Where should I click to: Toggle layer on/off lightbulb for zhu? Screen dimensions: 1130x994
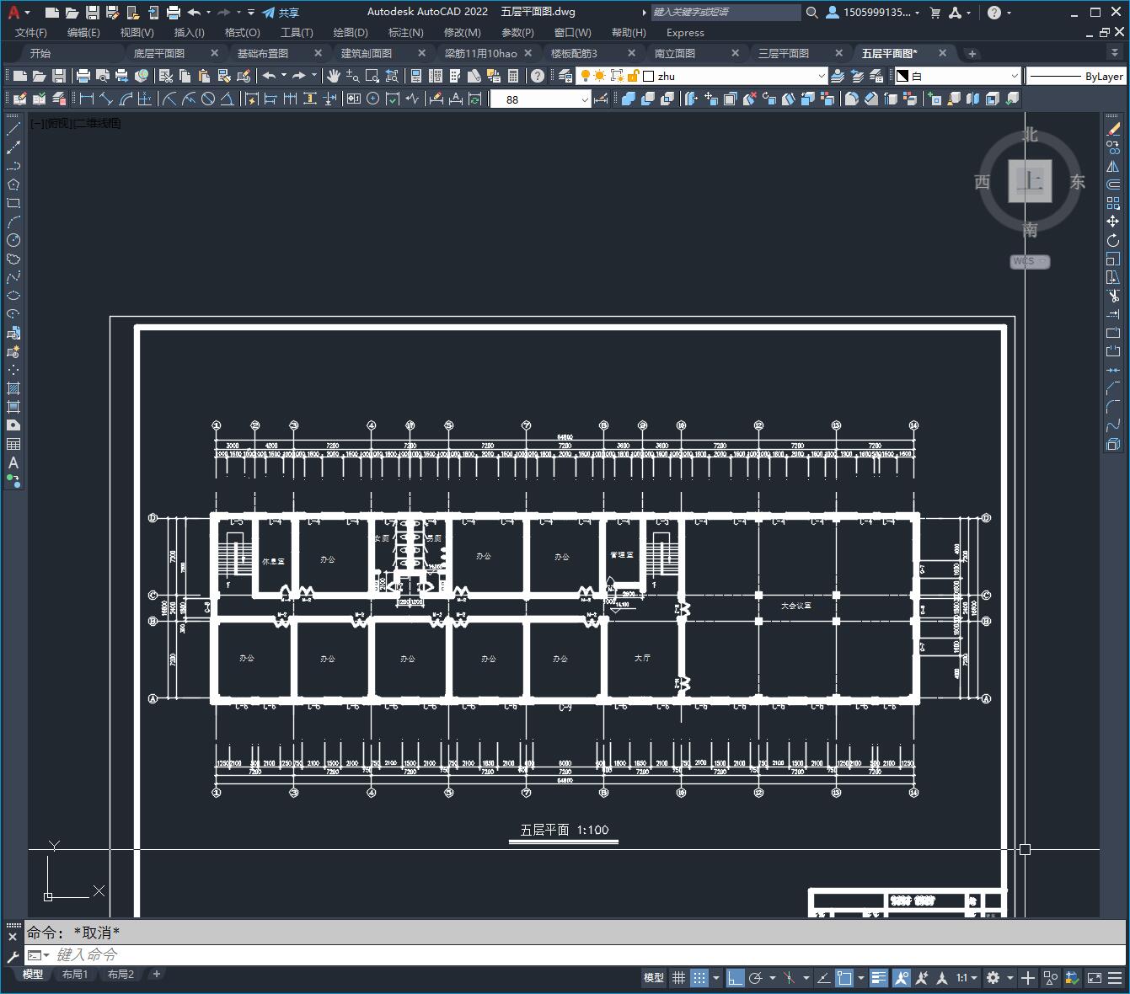coord(585,76)
